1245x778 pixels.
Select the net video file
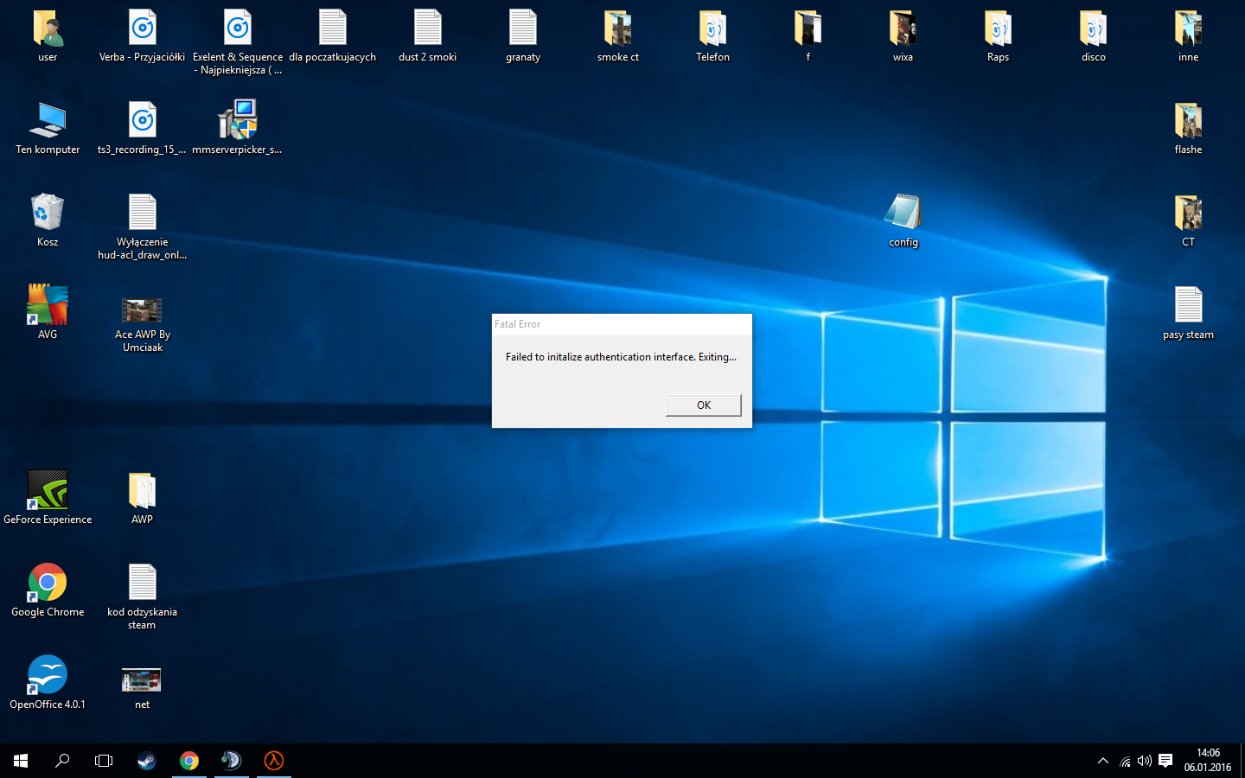point(142,688)
